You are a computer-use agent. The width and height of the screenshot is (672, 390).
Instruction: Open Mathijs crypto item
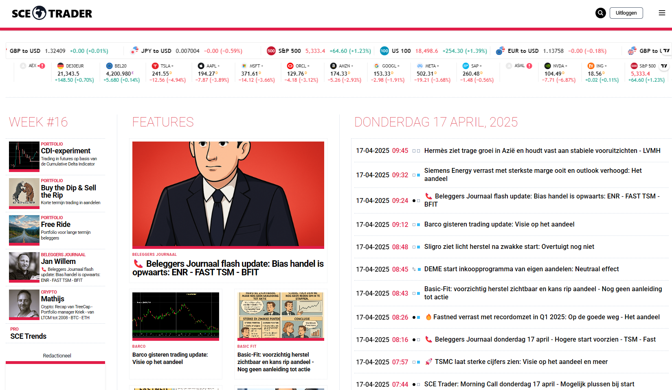pos(53,299)
